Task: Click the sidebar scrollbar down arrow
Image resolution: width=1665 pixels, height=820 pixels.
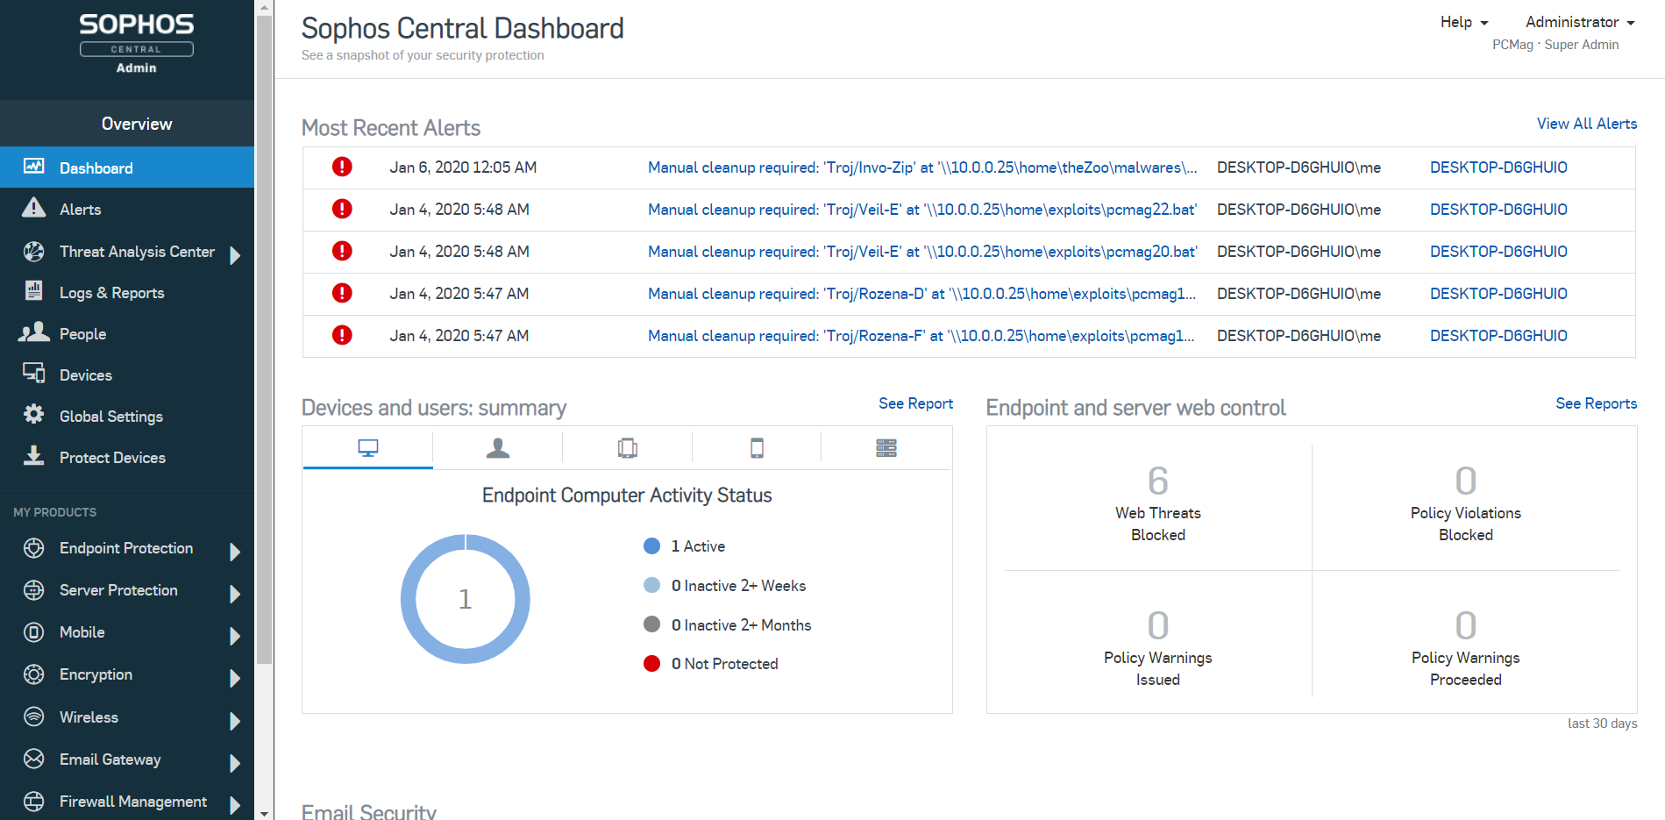Action: pos(264,813)
